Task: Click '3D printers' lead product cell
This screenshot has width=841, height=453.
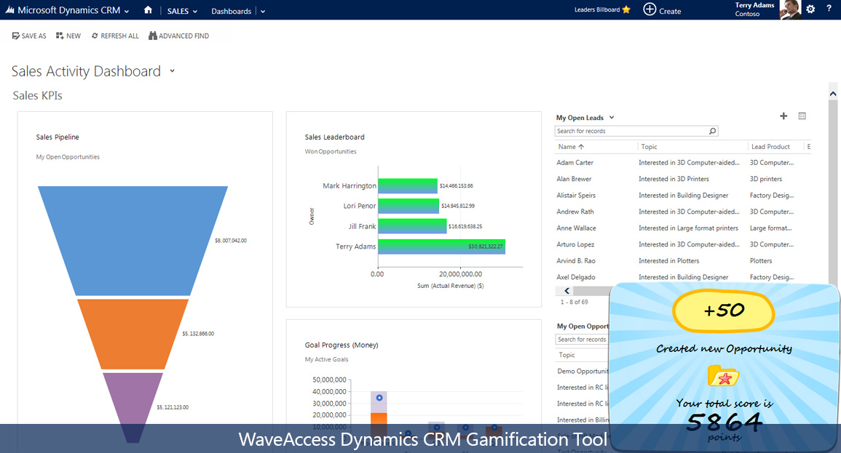Action: (x=766, y=179)
